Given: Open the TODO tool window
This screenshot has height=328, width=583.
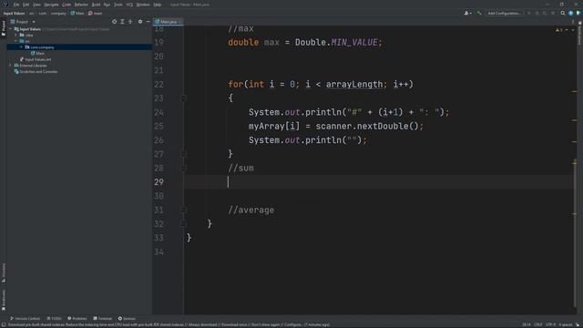Looking at the screenshot, I should click(x=54, y=319).
